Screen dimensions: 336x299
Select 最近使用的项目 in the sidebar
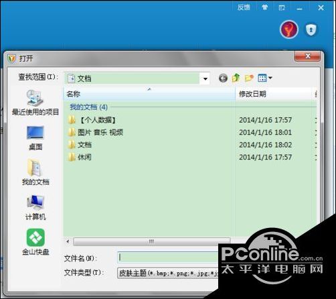35,103
